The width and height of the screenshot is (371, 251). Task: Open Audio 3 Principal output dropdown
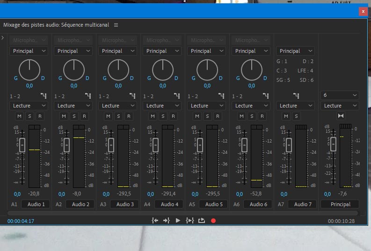click(117, 51)
